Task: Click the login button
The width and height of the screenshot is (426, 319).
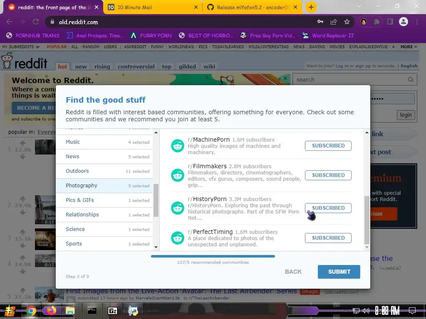Action: tap(406, 115)
